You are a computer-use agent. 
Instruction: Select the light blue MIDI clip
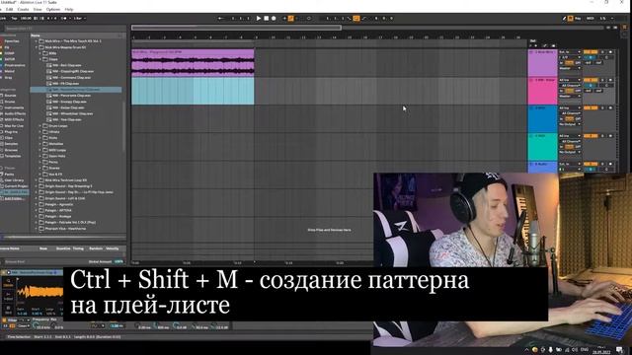click(x=193, y=91)
